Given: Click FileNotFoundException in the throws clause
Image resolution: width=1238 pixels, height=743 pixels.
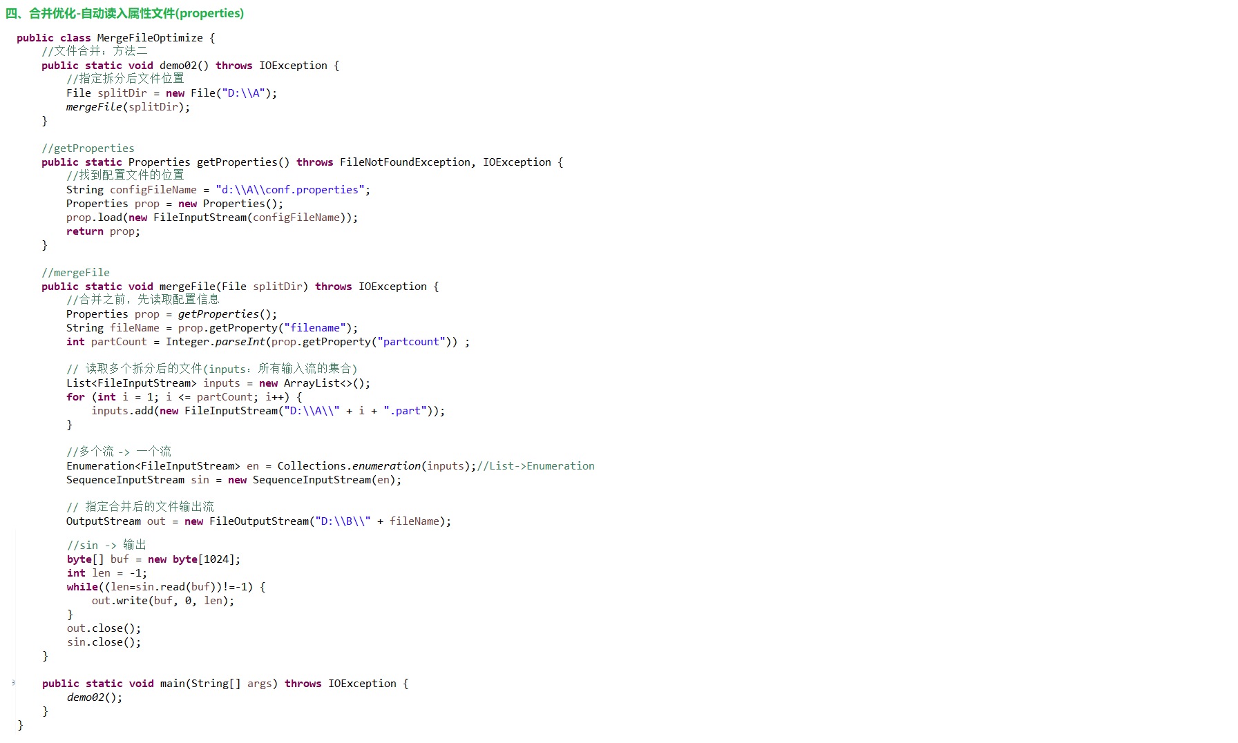Looking at the screenshot, I should 405,162.
